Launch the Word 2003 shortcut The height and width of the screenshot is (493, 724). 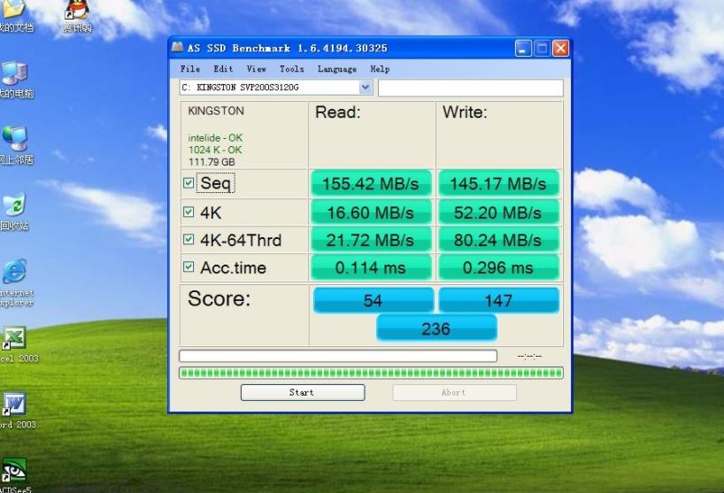(14, 406)
